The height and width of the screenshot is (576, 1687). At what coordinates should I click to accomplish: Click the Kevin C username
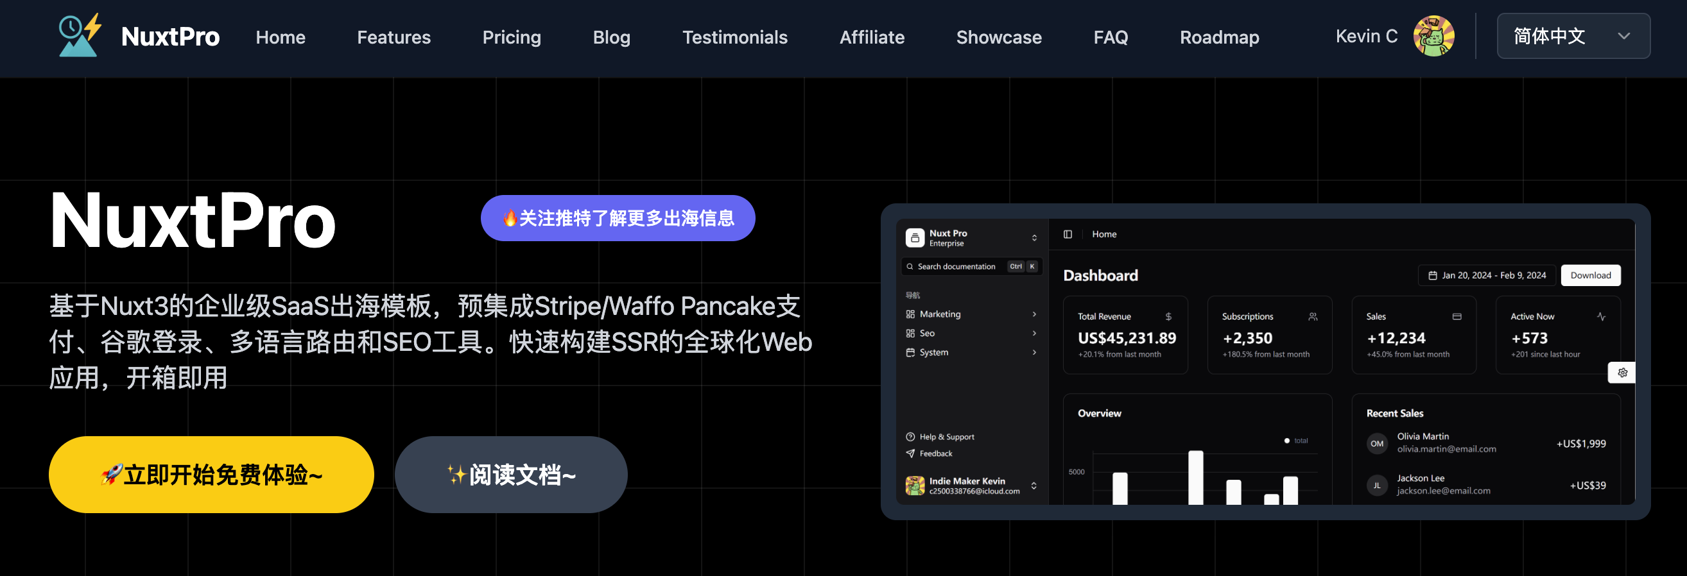pyautogui.click(x=1366, y=36)
